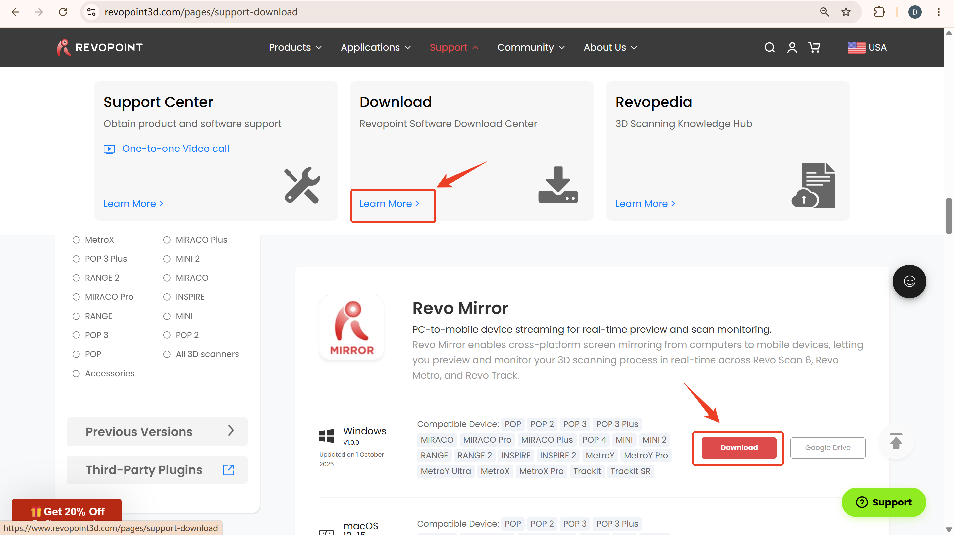Reload the current page
The height and width of the screenshot is (535, 954).
(x=63, y=12)
